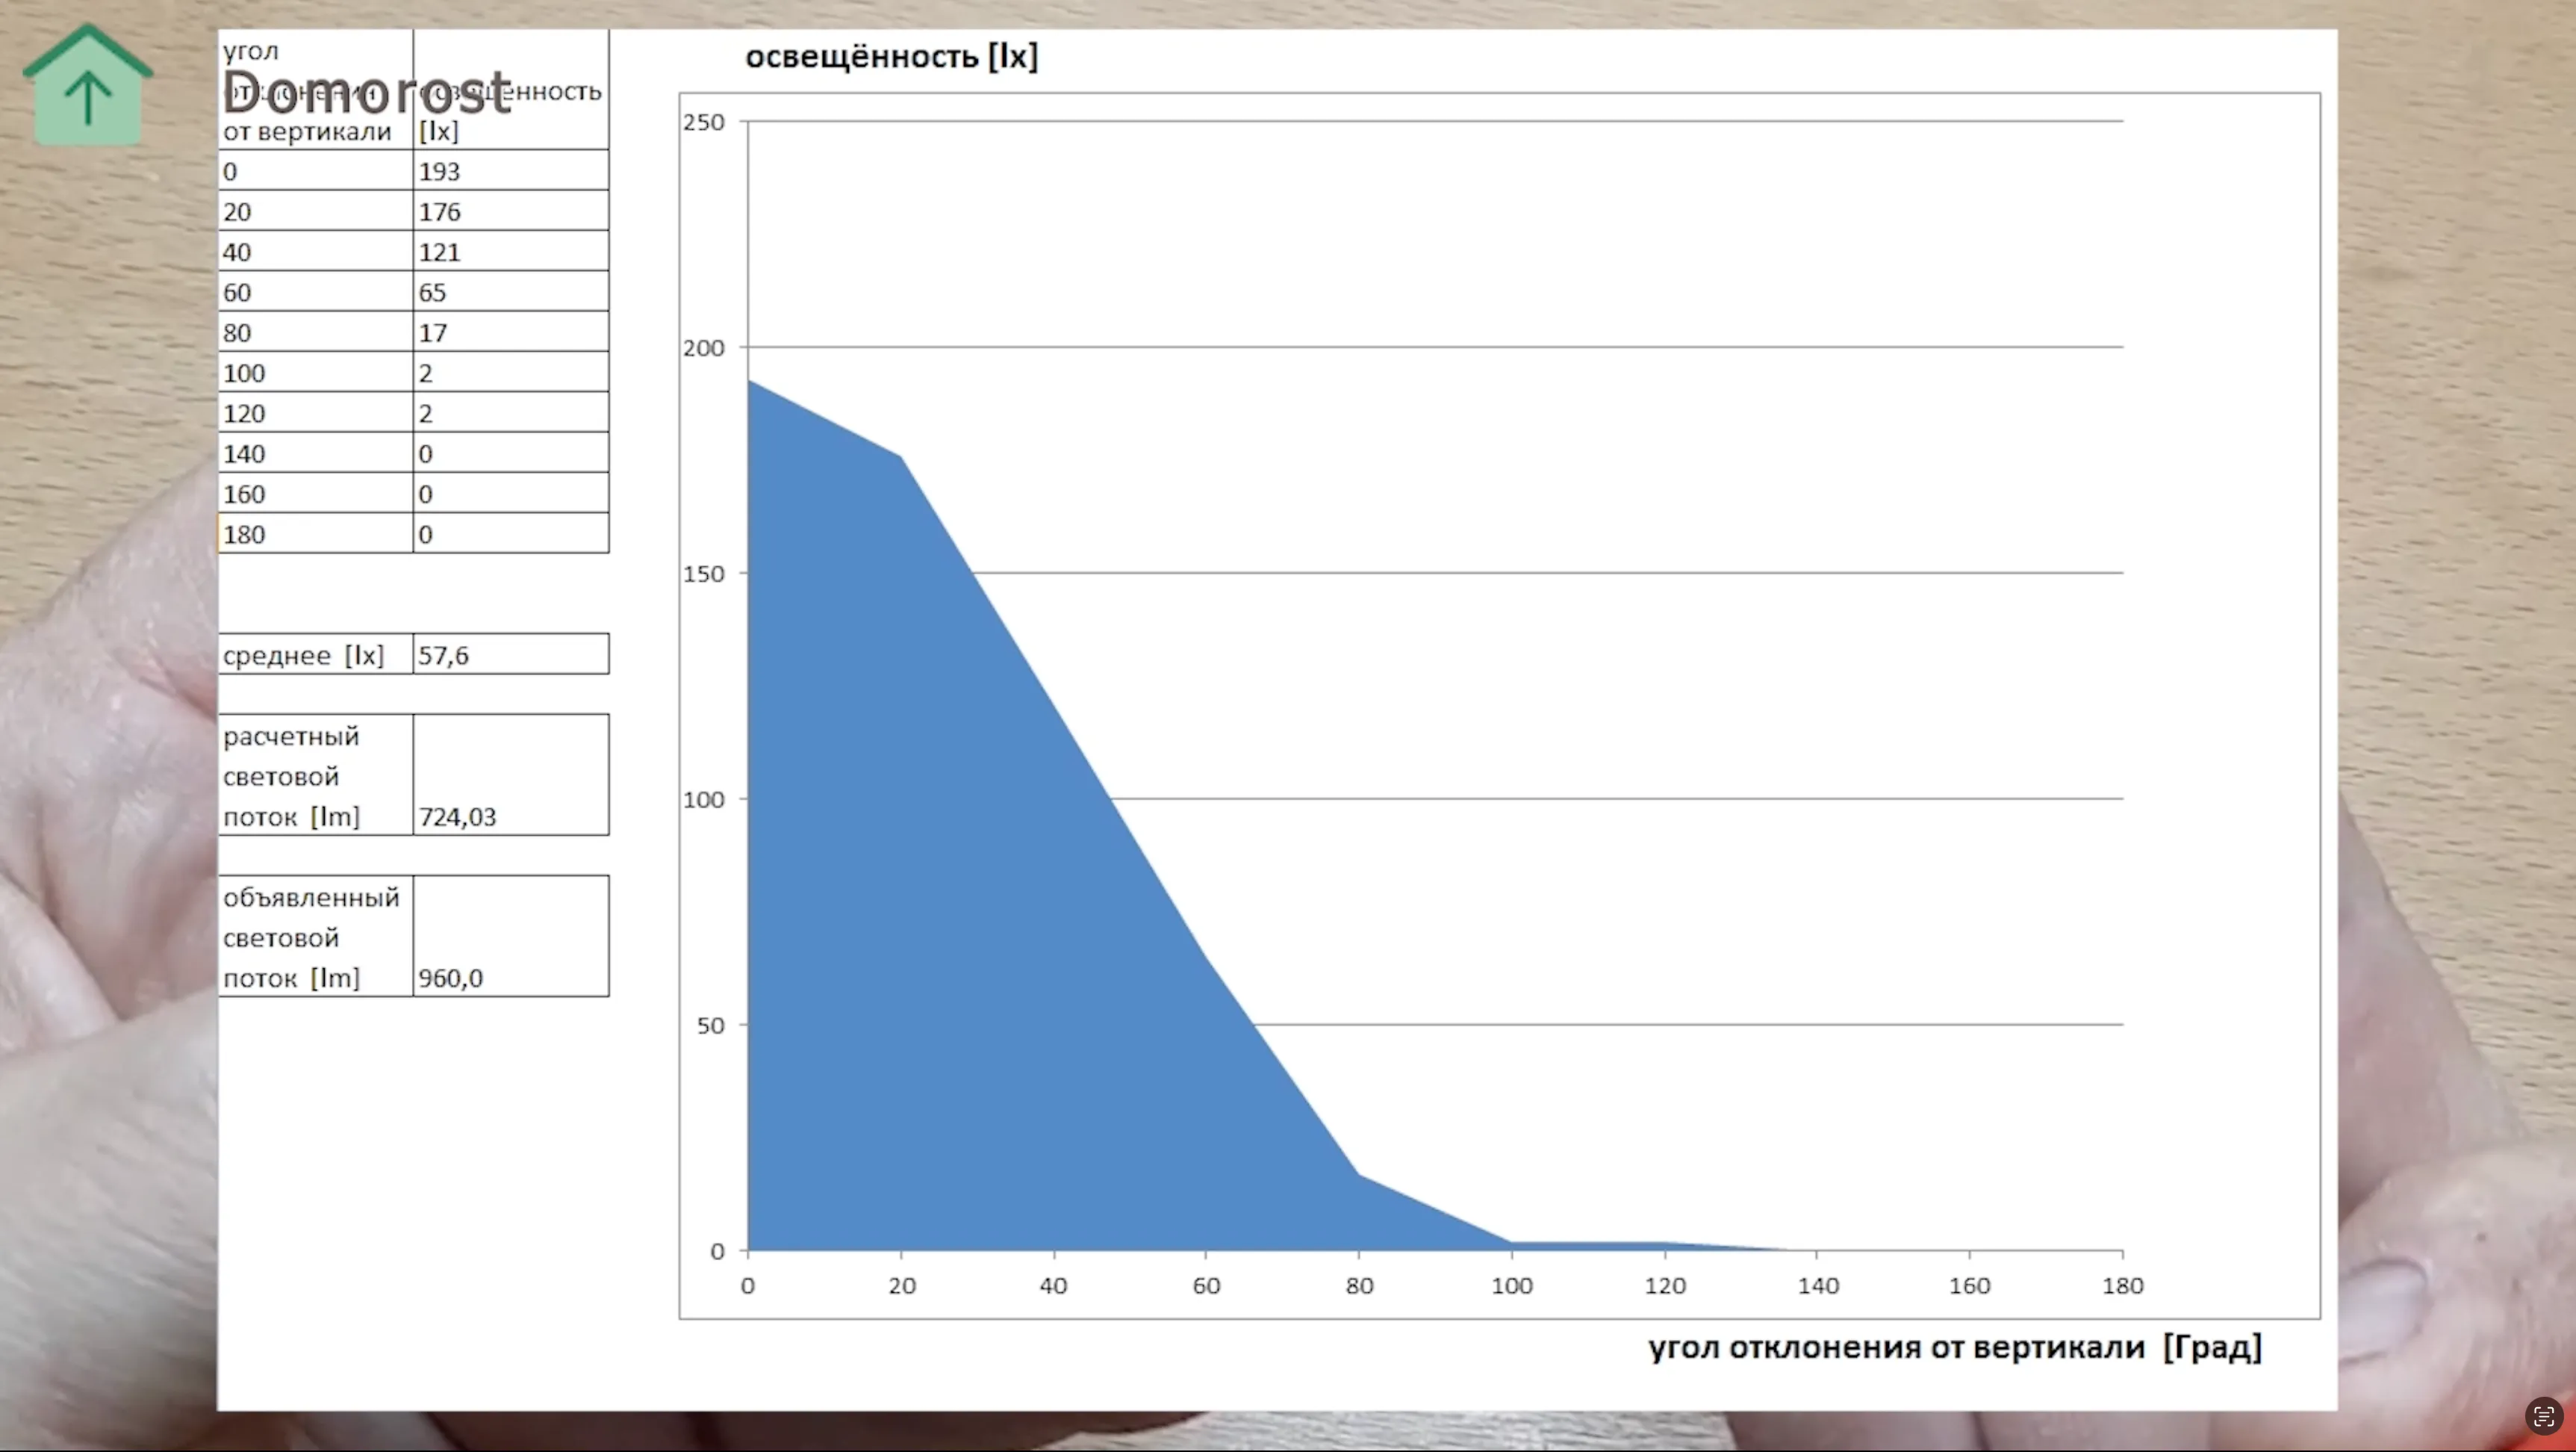Click the среднее [lx] label cell

pyautogui.click(x=315, y=655)
